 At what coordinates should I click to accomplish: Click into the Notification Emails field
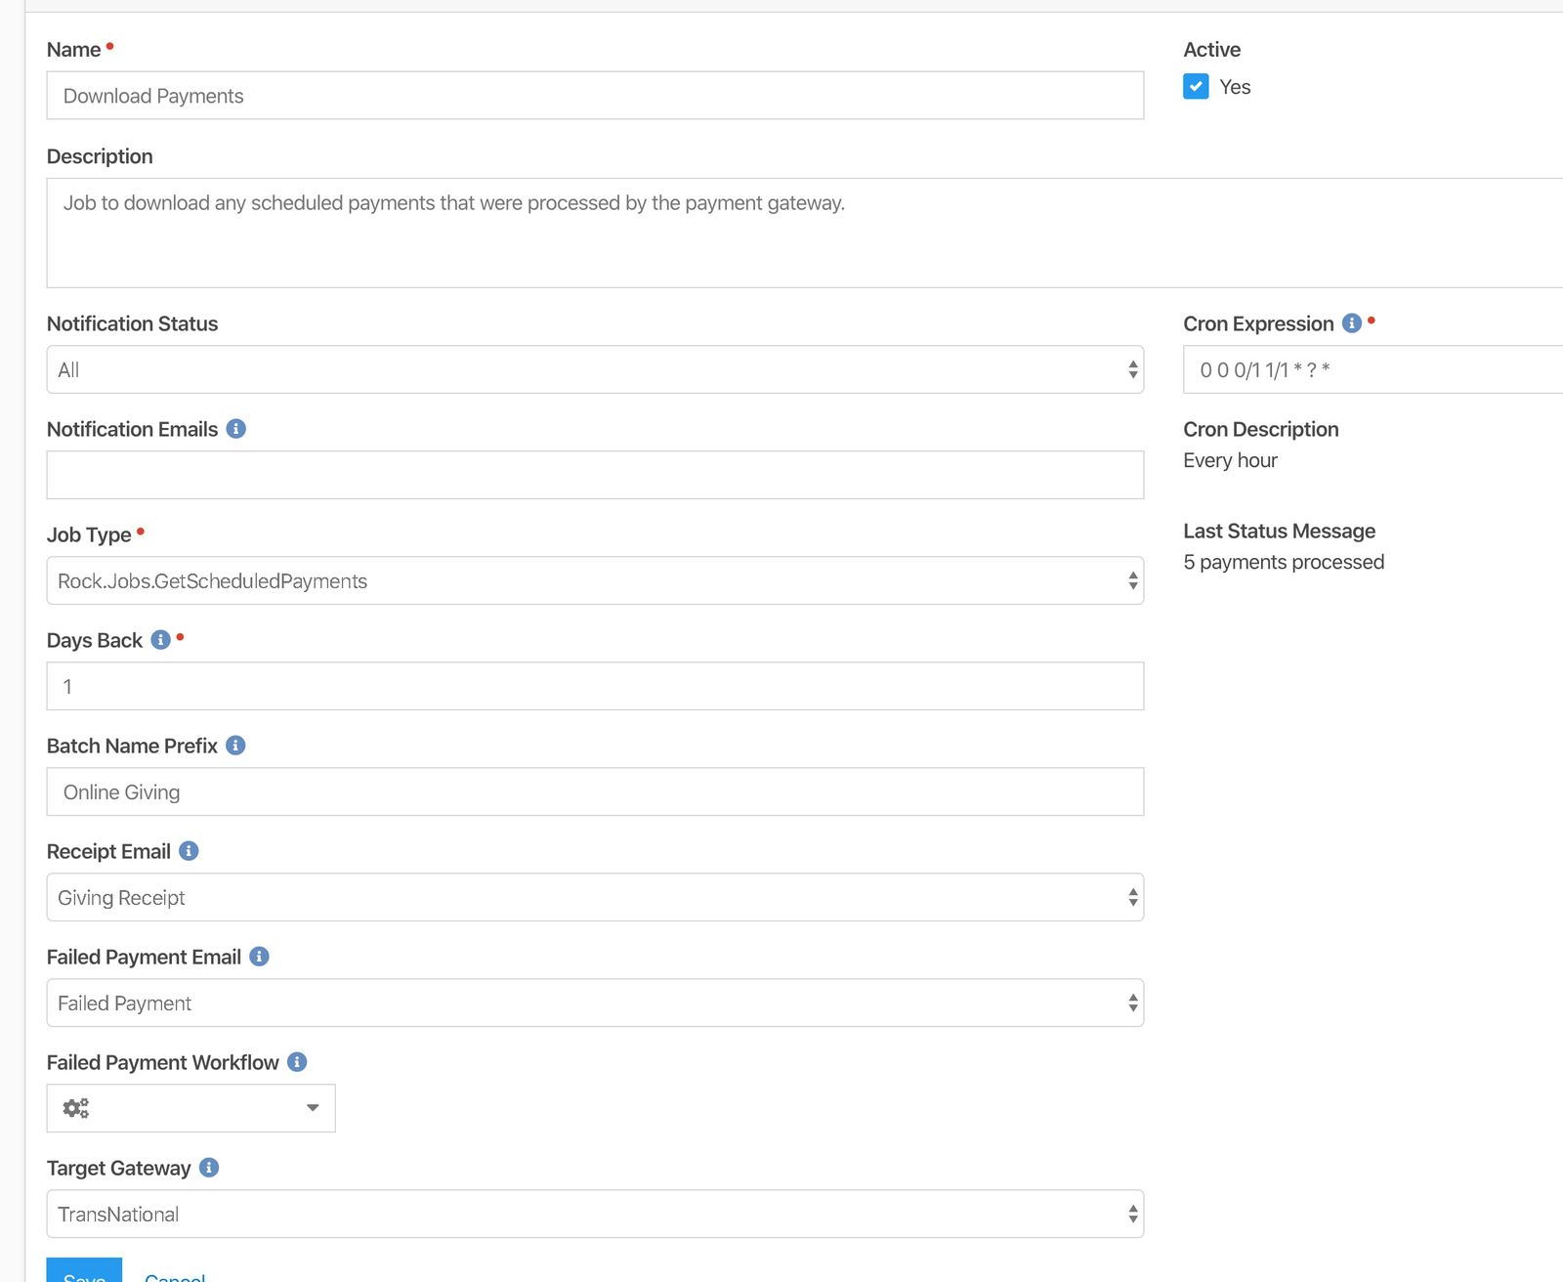point(595,475)
